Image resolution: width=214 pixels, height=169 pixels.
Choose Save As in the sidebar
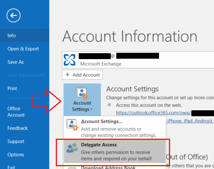15,62
